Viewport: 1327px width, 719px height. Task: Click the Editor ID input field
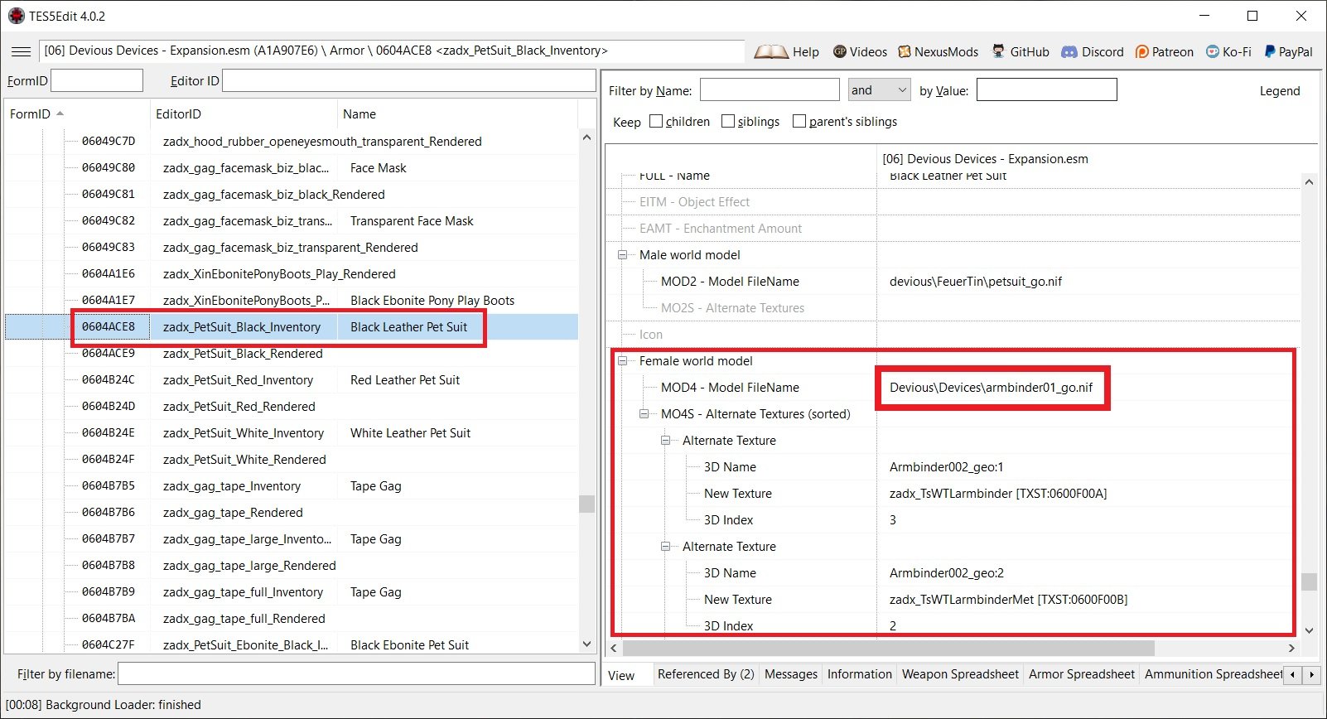pos(408,80)
